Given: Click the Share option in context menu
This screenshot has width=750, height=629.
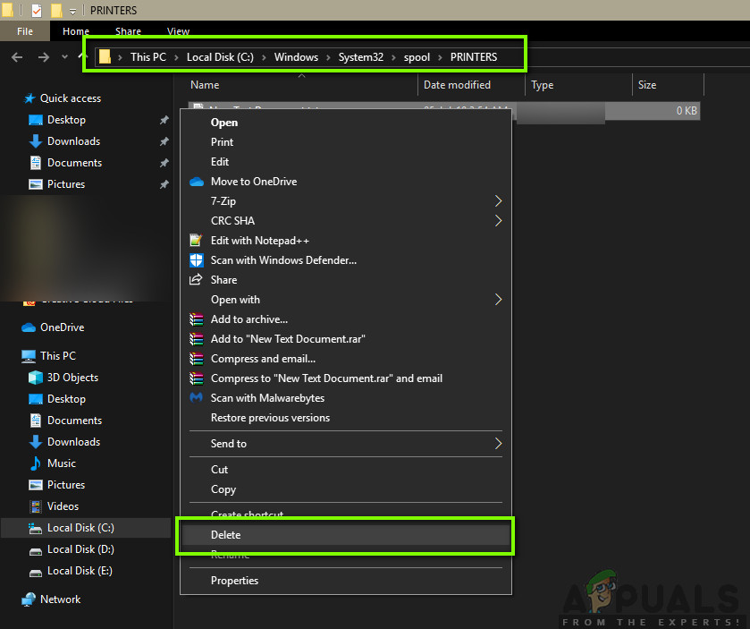Looking at the screenshot, I should tap(223, 279).
